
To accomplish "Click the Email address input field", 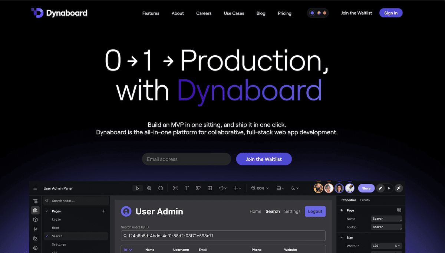I will [x=186, y=159].
